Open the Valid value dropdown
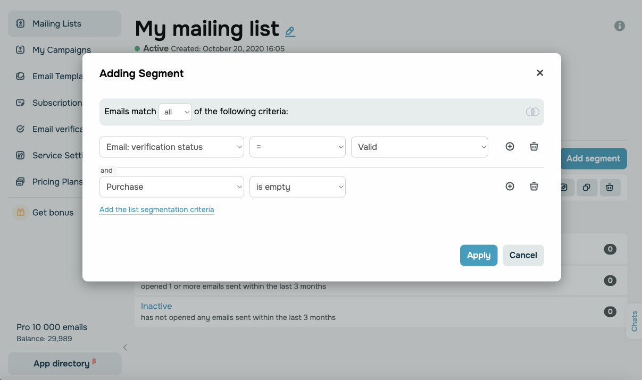This screenshot has height=380, width=642. click(x=419, y=147)
